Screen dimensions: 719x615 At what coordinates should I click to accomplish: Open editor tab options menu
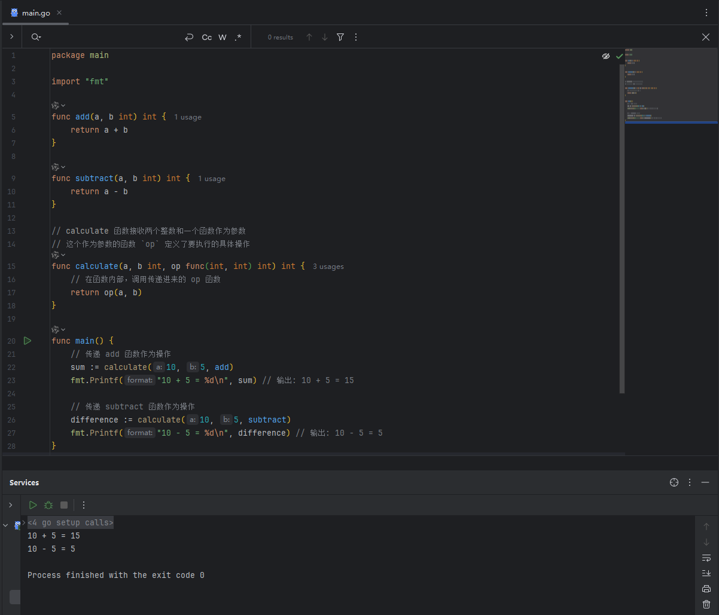coord(706,12)
